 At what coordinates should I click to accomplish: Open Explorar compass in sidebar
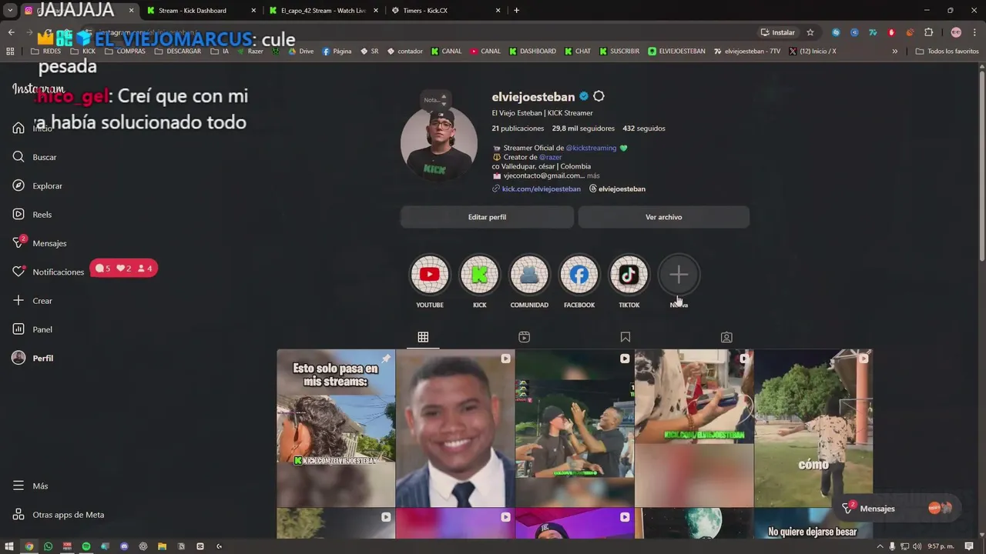pos(37,185)
